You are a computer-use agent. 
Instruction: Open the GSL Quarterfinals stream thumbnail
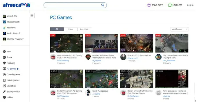click(x=172, y=43)
